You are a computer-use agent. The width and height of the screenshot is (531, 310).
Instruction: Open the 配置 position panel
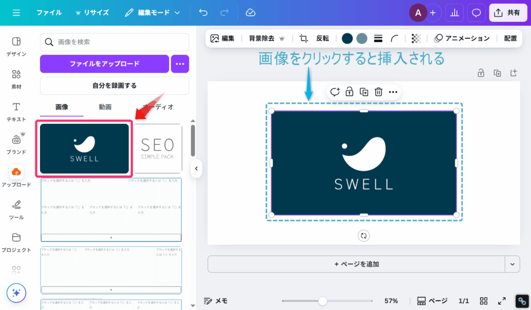pos(510,38)
